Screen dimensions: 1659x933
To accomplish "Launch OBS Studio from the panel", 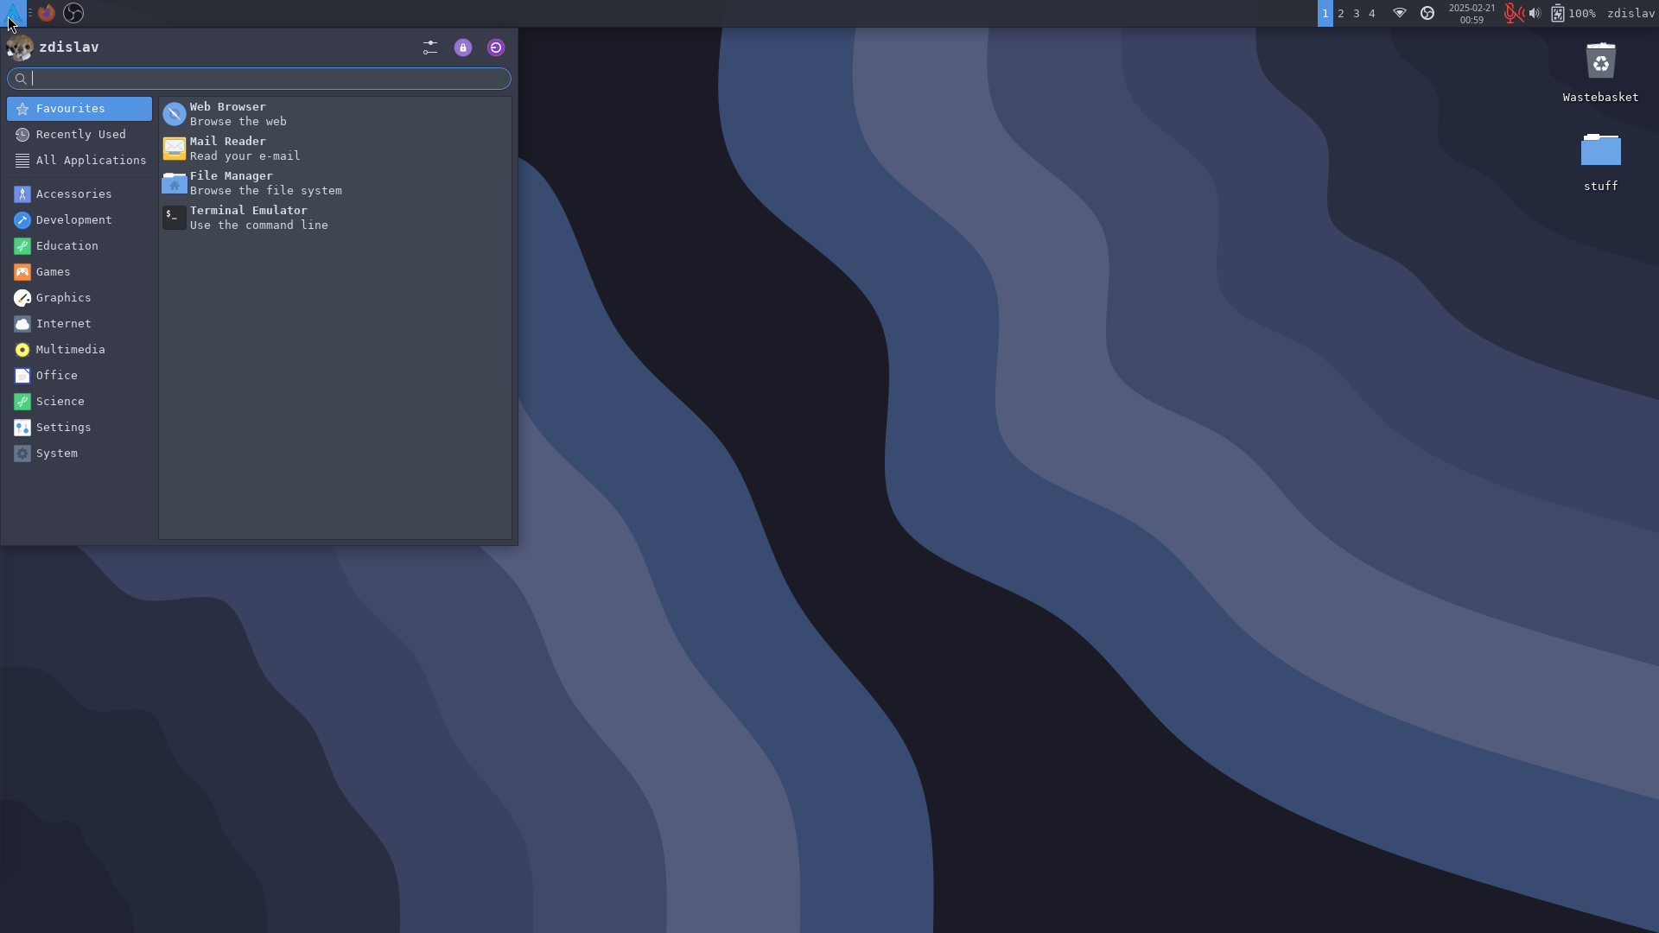I will pyautogui.click(x=73, y=13).
